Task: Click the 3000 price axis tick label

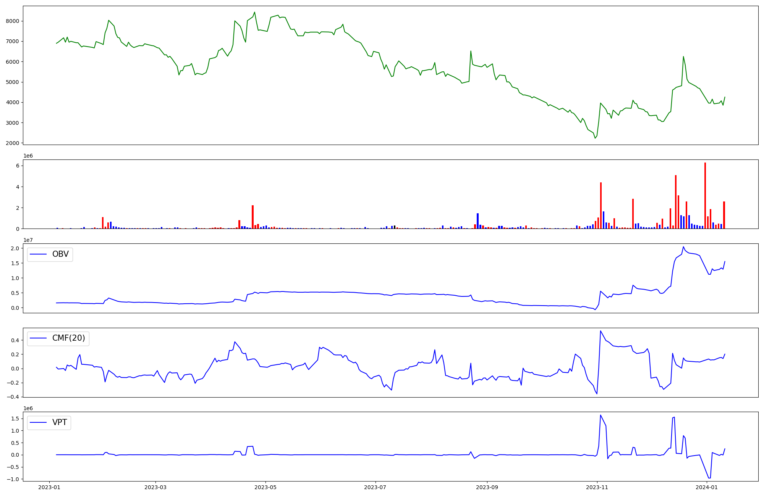Action: pyautogui.click(x=13, y=123)
